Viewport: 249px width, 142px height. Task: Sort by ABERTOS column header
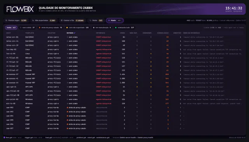point(177,33)
